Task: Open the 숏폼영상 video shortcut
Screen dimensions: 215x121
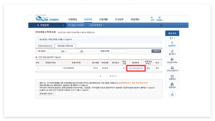Action: click(x=172, y=77)
